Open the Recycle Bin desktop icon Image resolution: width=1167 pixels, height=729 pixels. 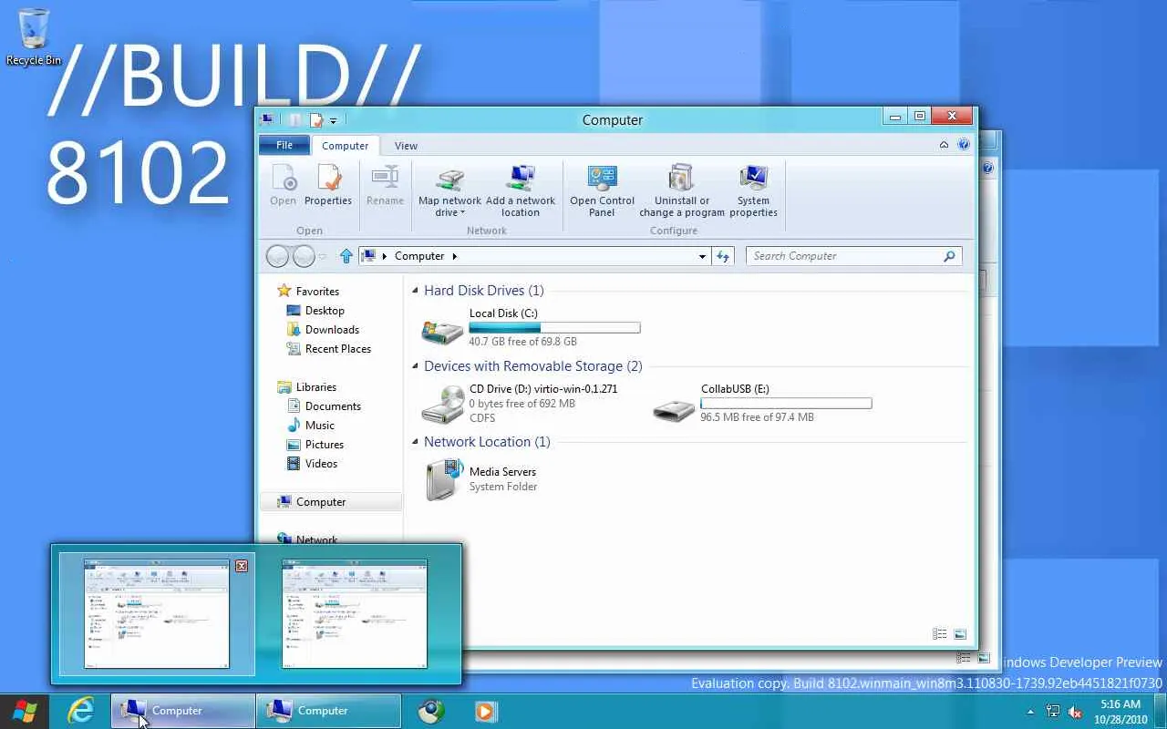coord(34,36)
